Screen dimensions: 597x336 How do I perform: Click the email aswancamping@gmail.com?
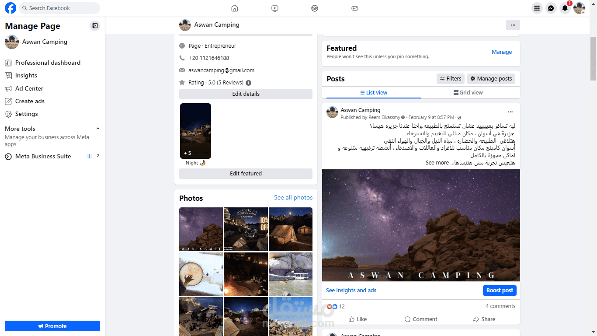coord(222,70)
